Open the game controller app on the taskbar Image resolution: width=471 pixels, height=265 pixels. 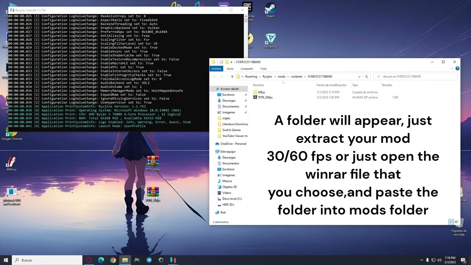click(137, 260)
